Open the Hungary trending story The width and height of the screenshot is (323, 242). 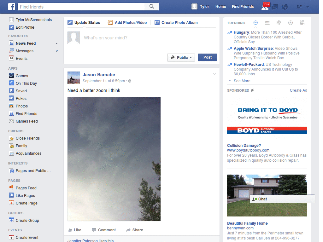point(267,37)
